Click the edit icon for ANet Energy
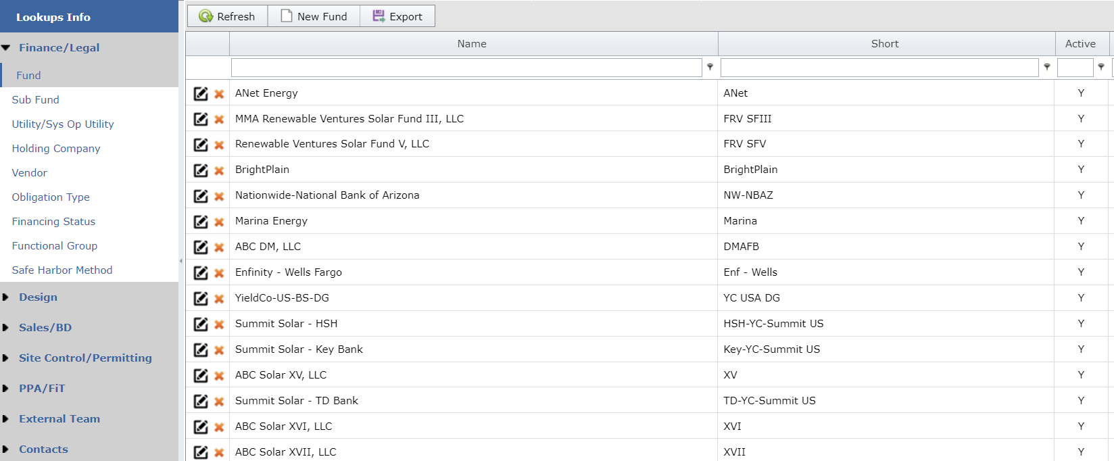The image size is (1114, 461). point(201,93)
